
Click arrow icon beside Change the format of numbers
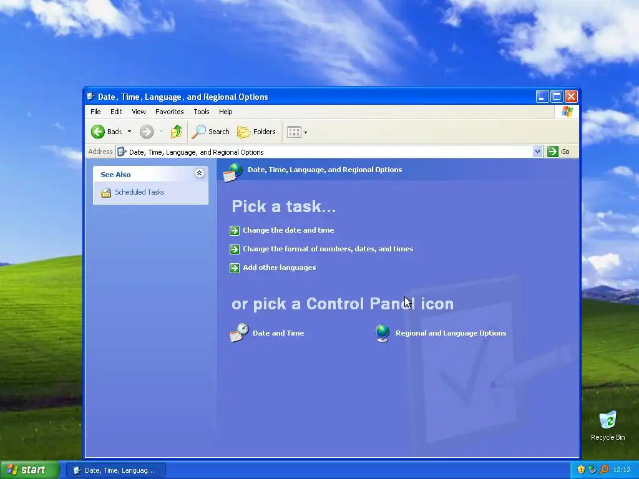[x=235, y=249]
